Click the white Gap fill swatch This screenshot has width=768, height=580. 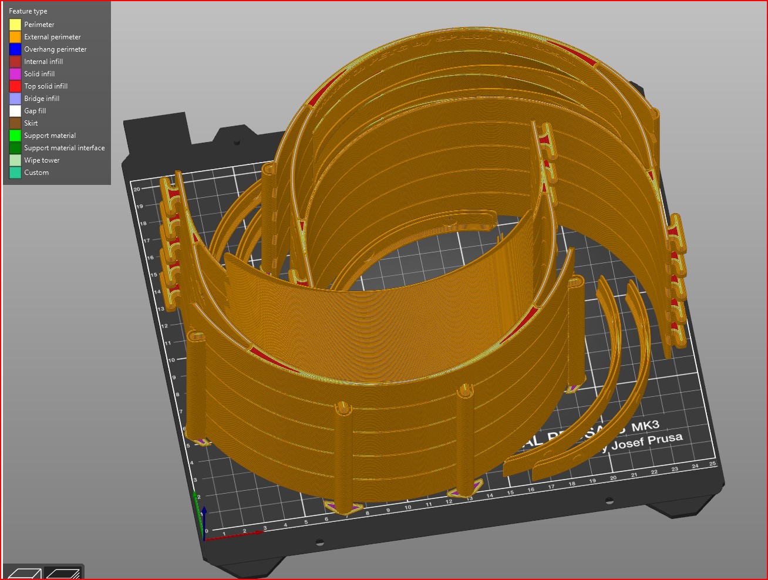(15, 111)
